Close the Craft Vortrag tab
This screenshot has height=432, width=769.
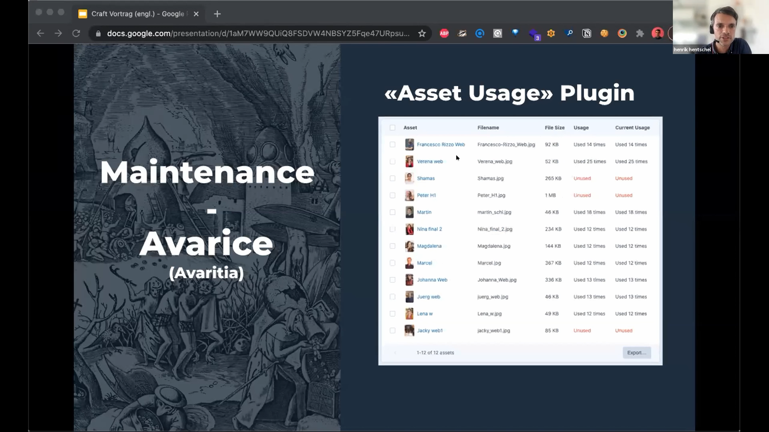pyautogui.click(x=196, y=14)
